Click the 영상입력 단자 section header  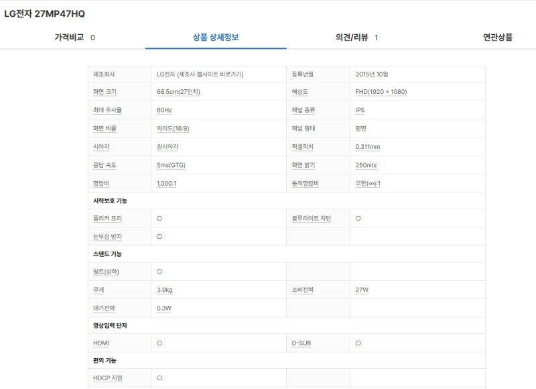[110, 325]
